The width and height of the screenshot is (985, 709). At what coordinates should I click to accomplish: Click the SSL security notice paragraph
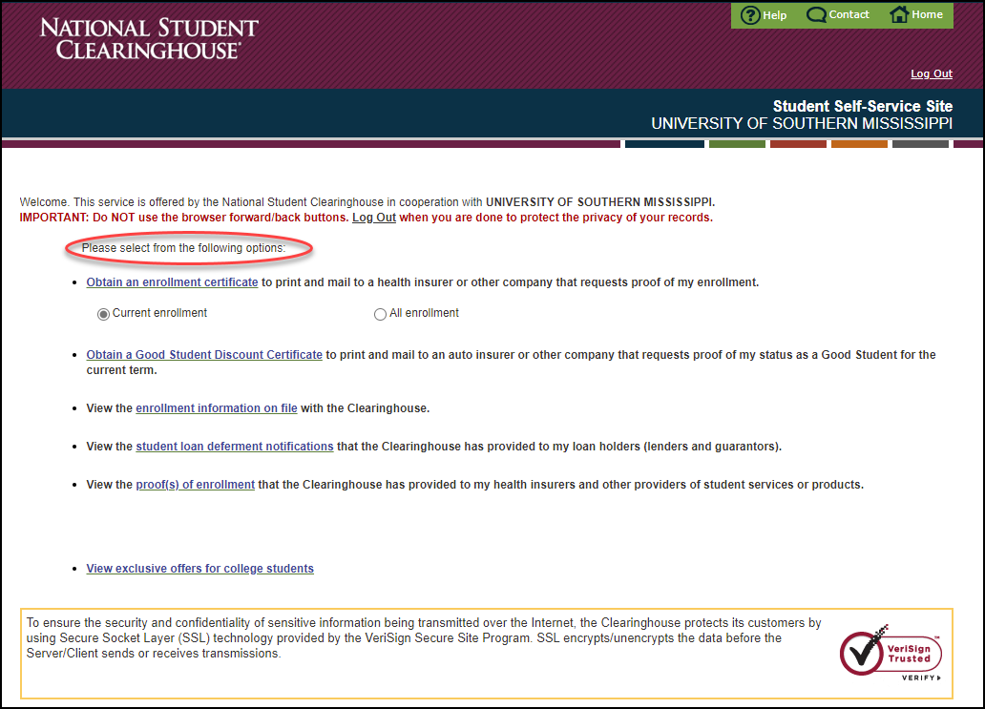pos(424,638)
